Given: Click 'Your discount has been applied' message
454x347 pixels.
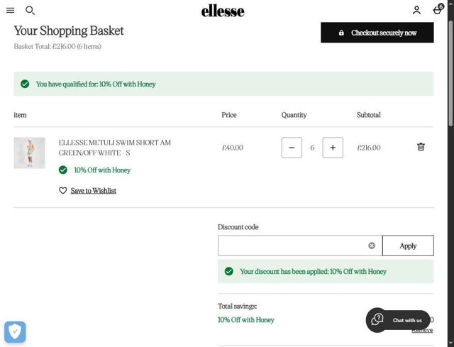Looking at the screenshot, I should (314, 271).
